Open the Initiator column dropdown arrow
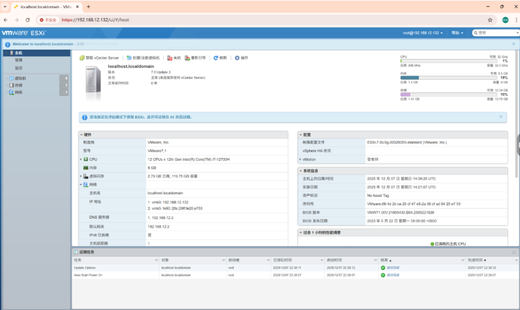The width and height of the screenshot is (520, 310). [x=268, y=260]
